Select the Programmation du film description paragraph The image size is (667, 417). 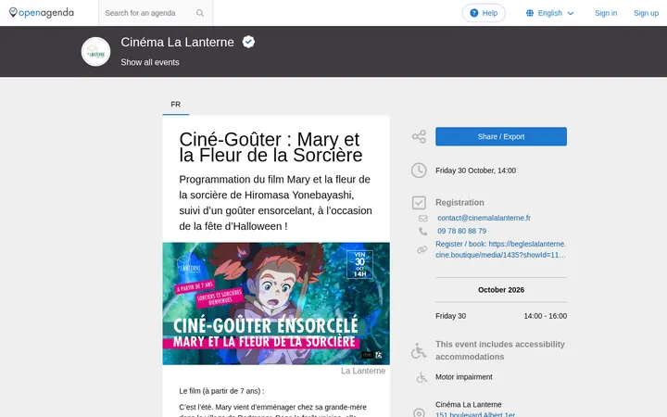pos(276,203)
